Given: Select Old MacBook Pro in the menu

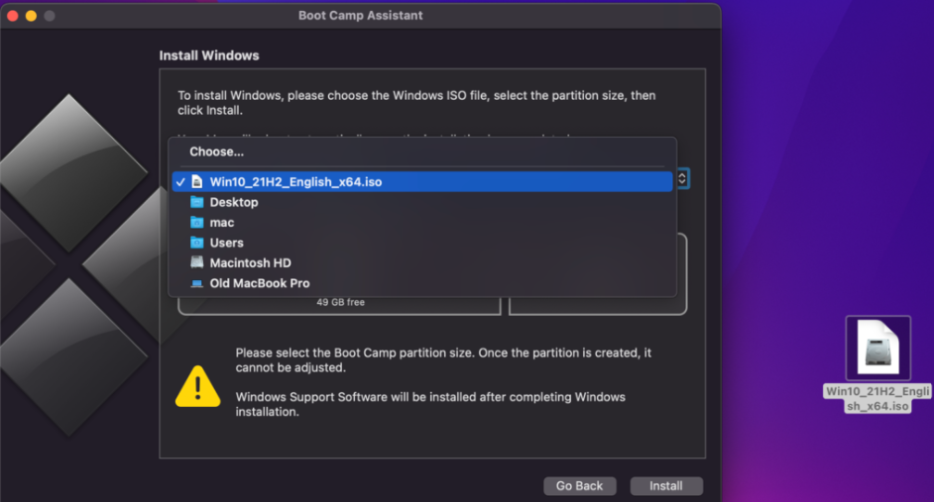Looking at the screenshot, I should [422, 283].
